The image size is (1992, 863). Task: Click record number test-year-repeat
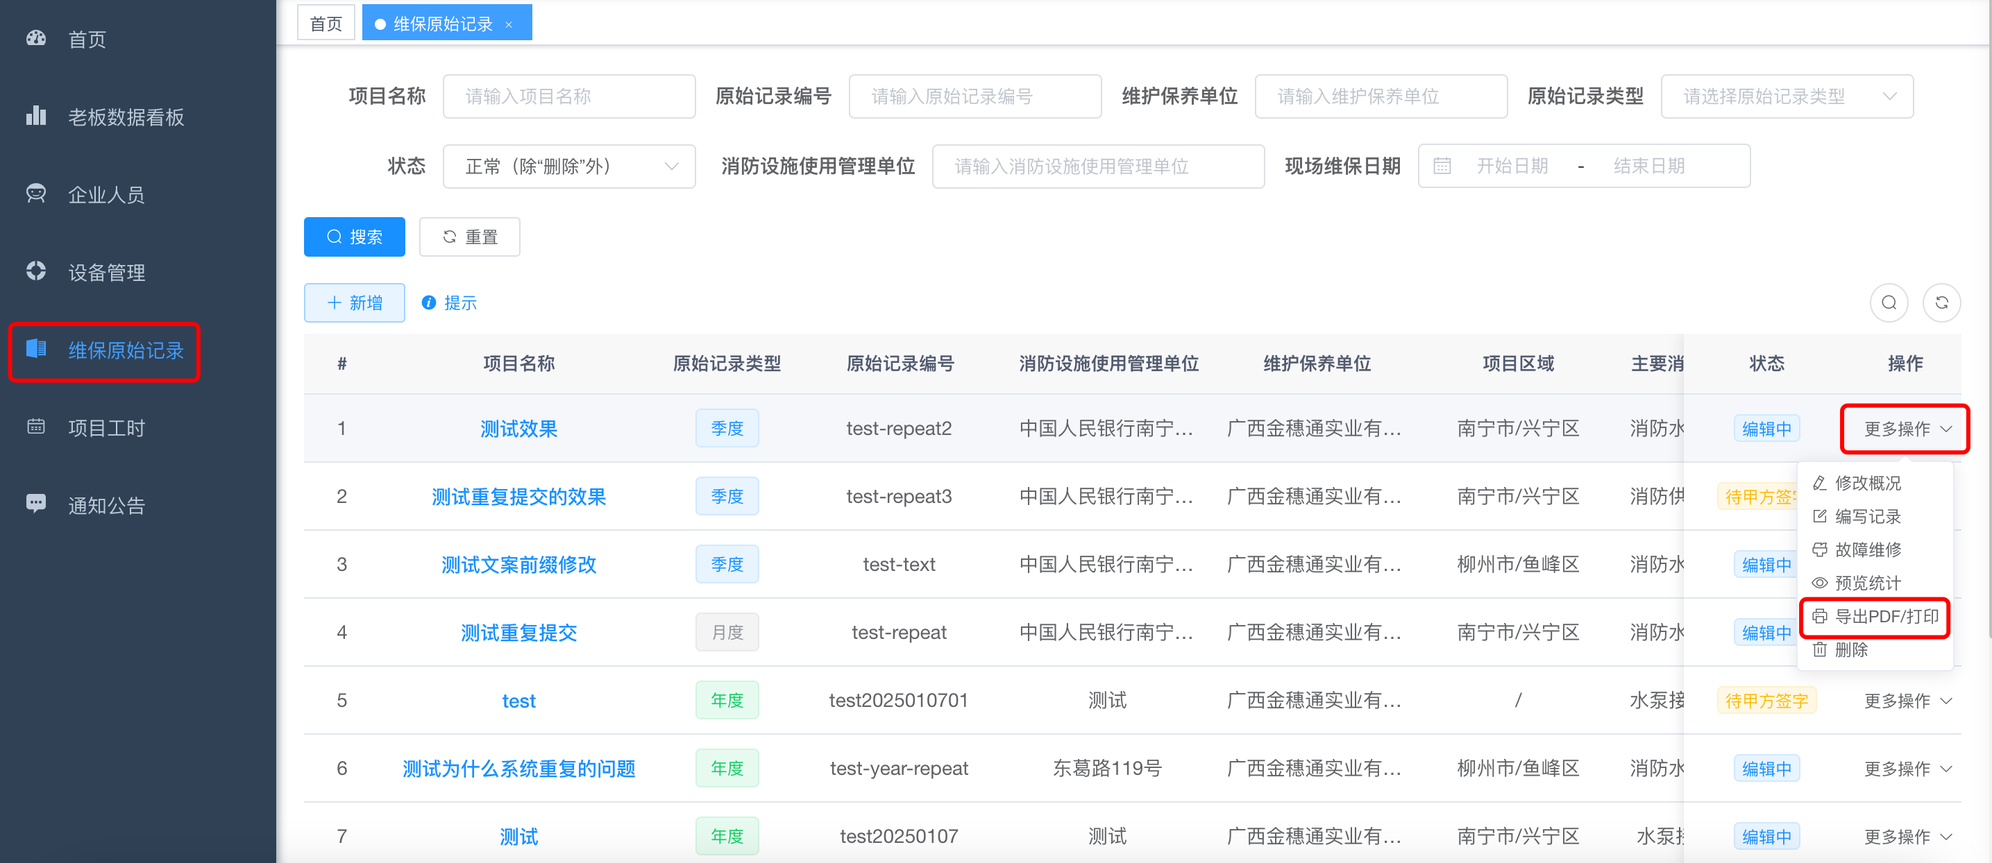point(899,769)
